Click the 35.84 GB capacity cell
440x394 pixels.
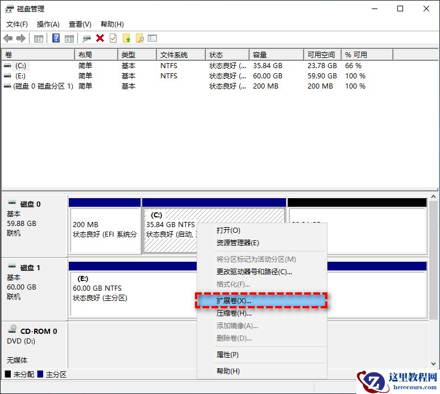(268, 66)
